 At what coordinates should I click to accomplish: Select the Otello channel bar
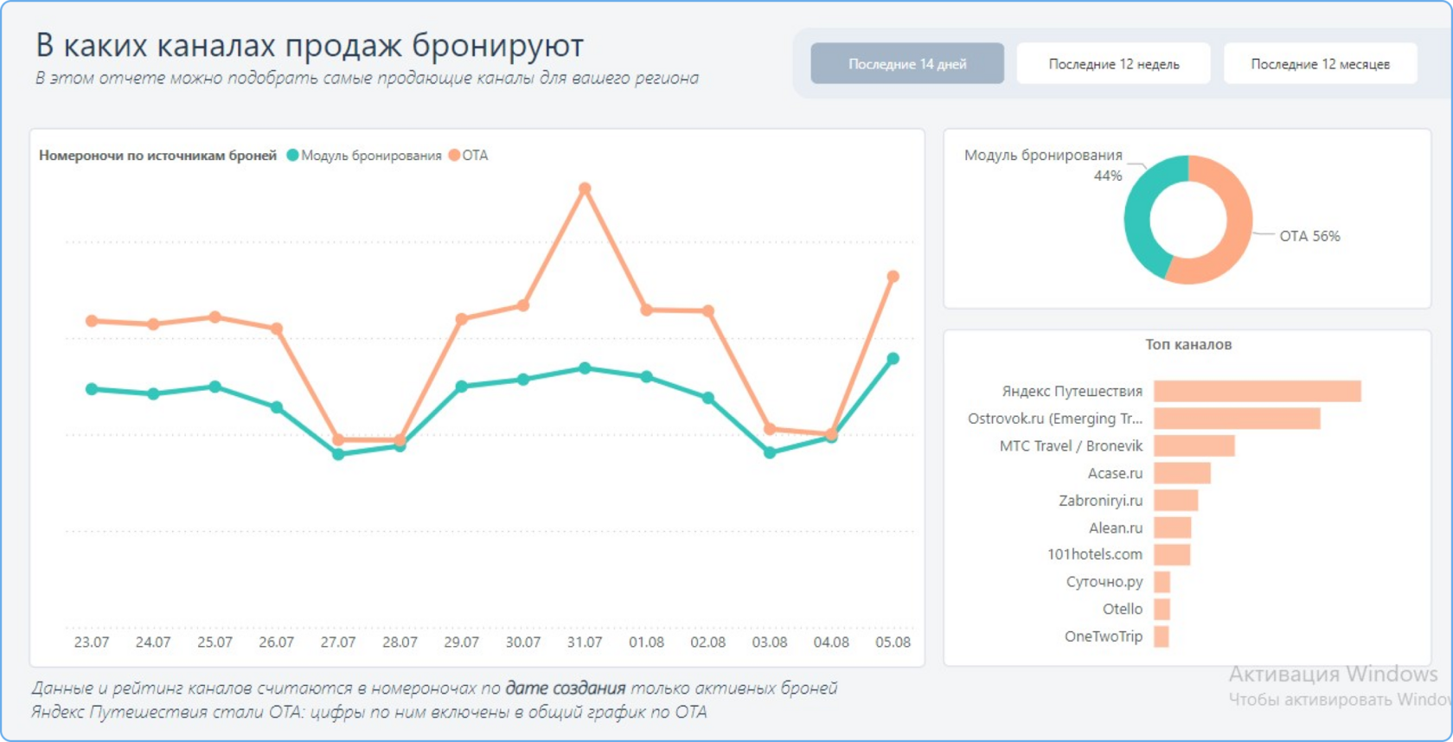click(1162, 609)
